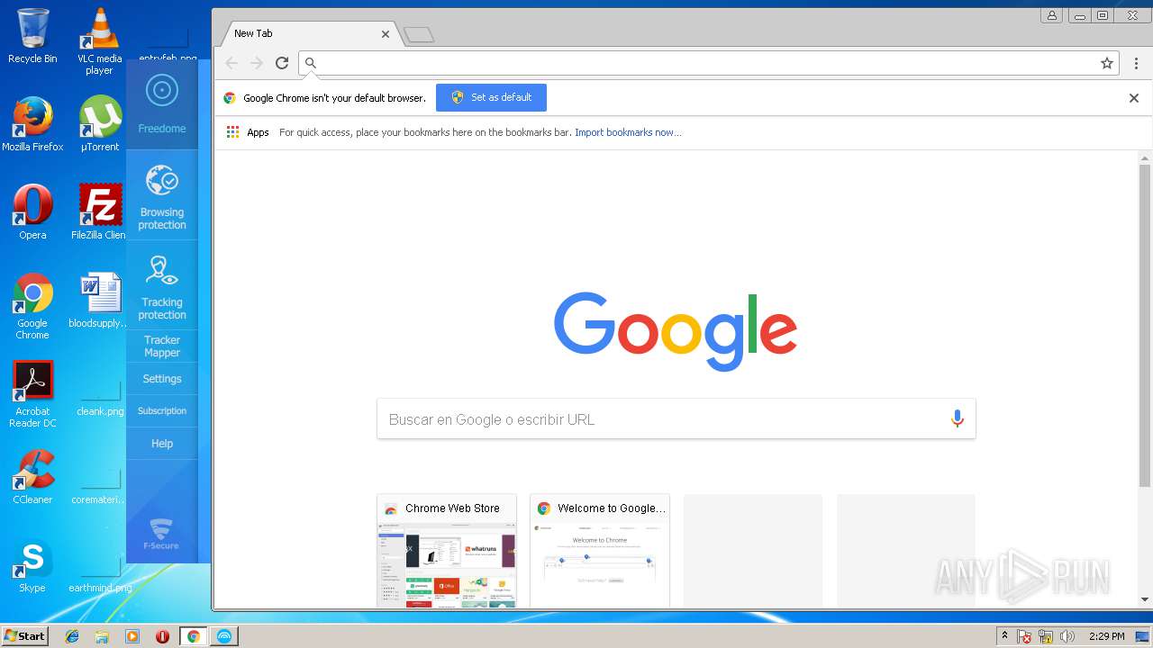Click Import bookmarks now link

pyautogui.click(x=628, y=132)
